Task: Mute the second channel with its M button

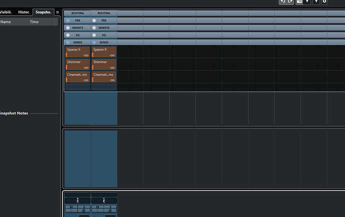Action: 97,207
